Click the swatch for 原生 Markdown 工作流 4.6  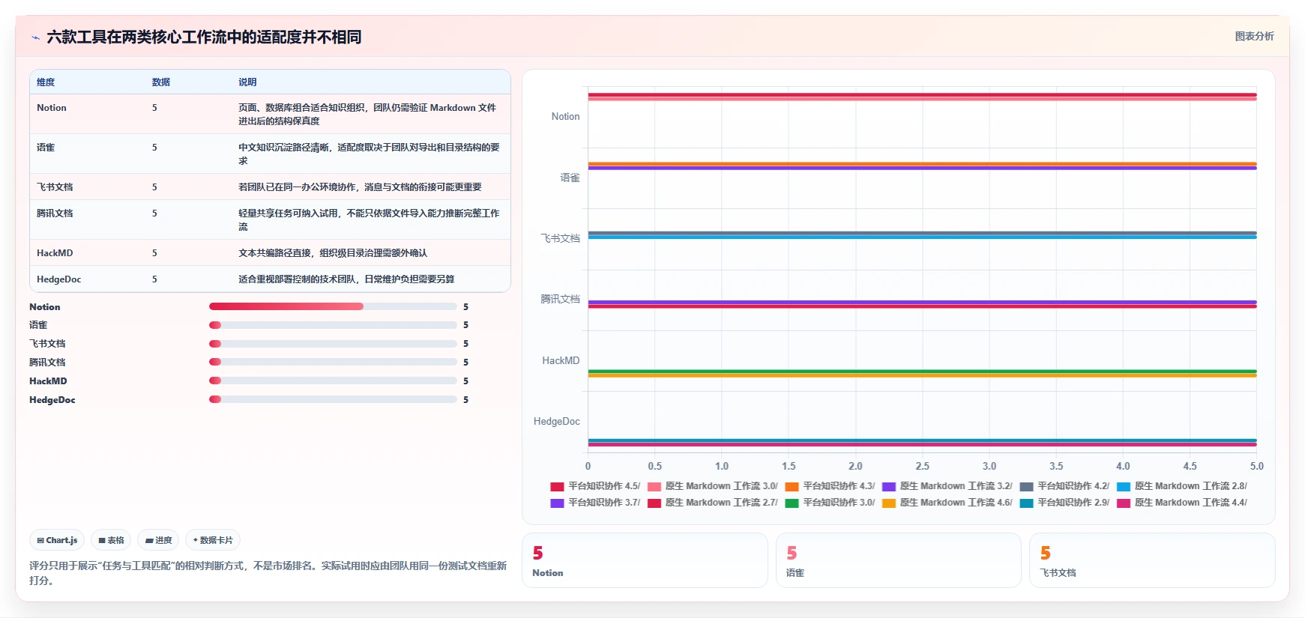point(889,503)
